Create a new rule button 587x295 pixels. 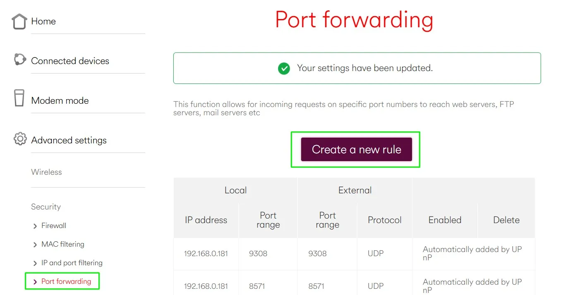357,149
